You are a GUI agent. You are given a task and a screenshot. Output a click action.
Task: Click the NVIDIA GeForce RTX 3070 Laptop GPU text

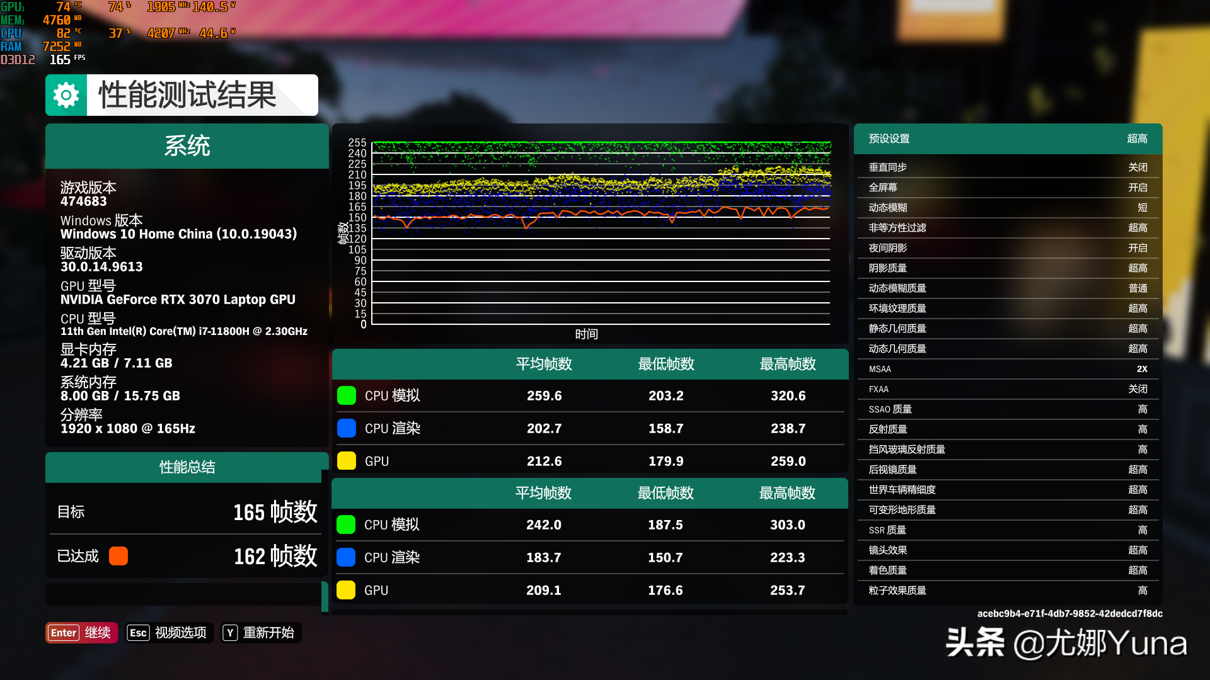178,300
